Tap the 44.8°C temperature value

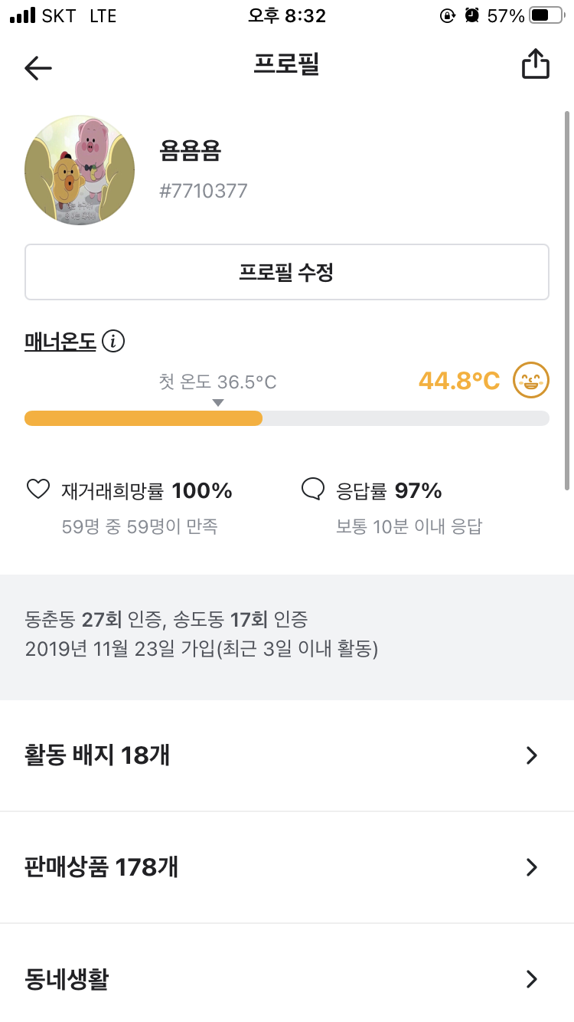pos(459,381)
